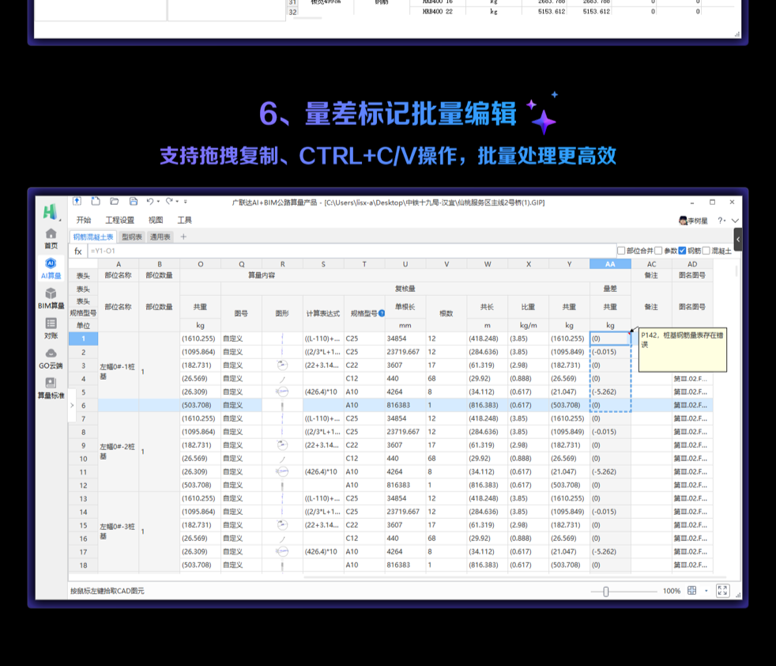Select AI算量 in the left sidebar
776x666 pixels.
coord(51,269)
